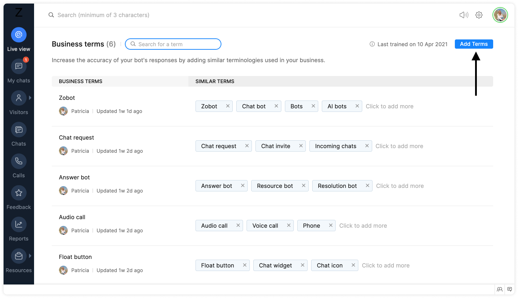Screen dimensions: 518x298
Task: Open the Reports chart icon
Action: [19, 224]
